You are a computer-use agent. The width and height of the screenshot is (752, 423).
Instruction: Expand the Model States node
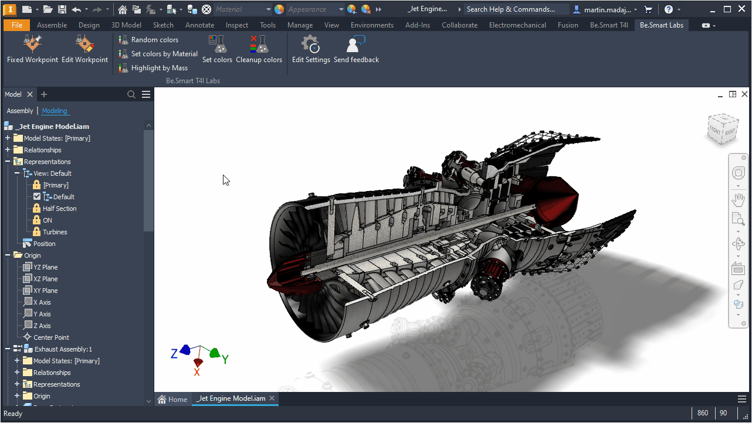[x=8, y=138]
